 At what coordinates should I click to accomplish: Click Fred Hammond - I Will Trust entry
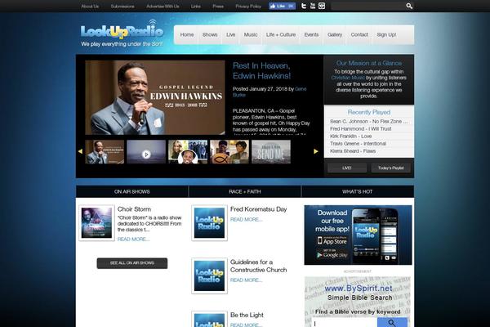coord(361,129)
